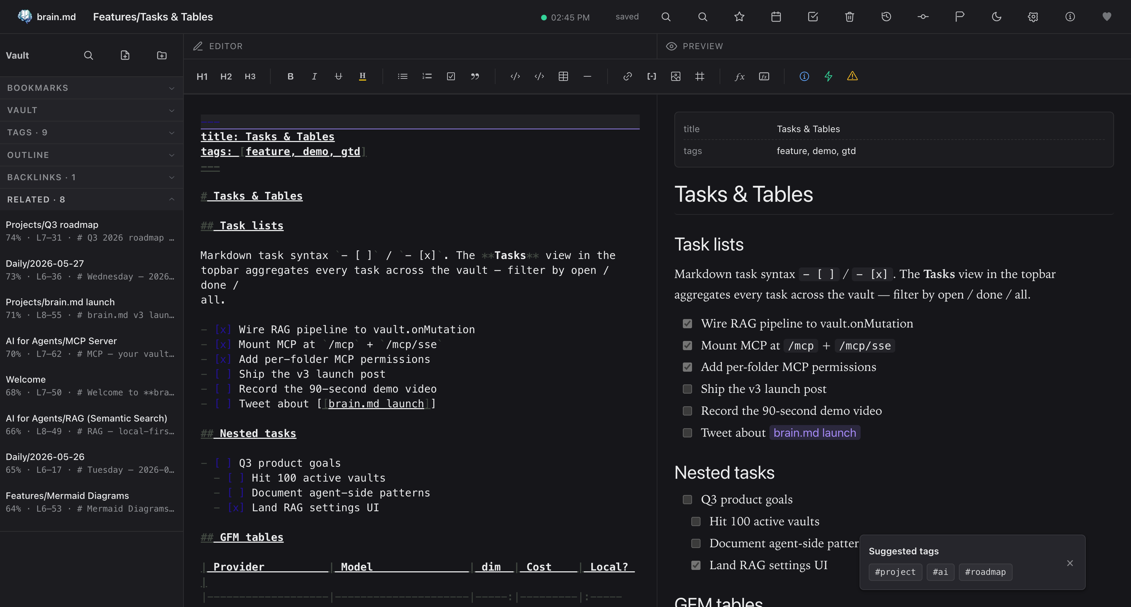Switch to the Preview pane tab
Screen dimensions: 1131x607
tap(694, 46)
